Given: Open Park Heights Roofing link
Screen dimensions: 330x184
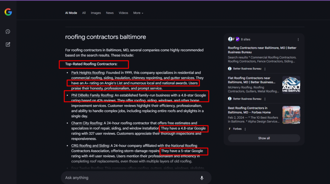Looking at the screenshot, I should click(x=88, y=73).
